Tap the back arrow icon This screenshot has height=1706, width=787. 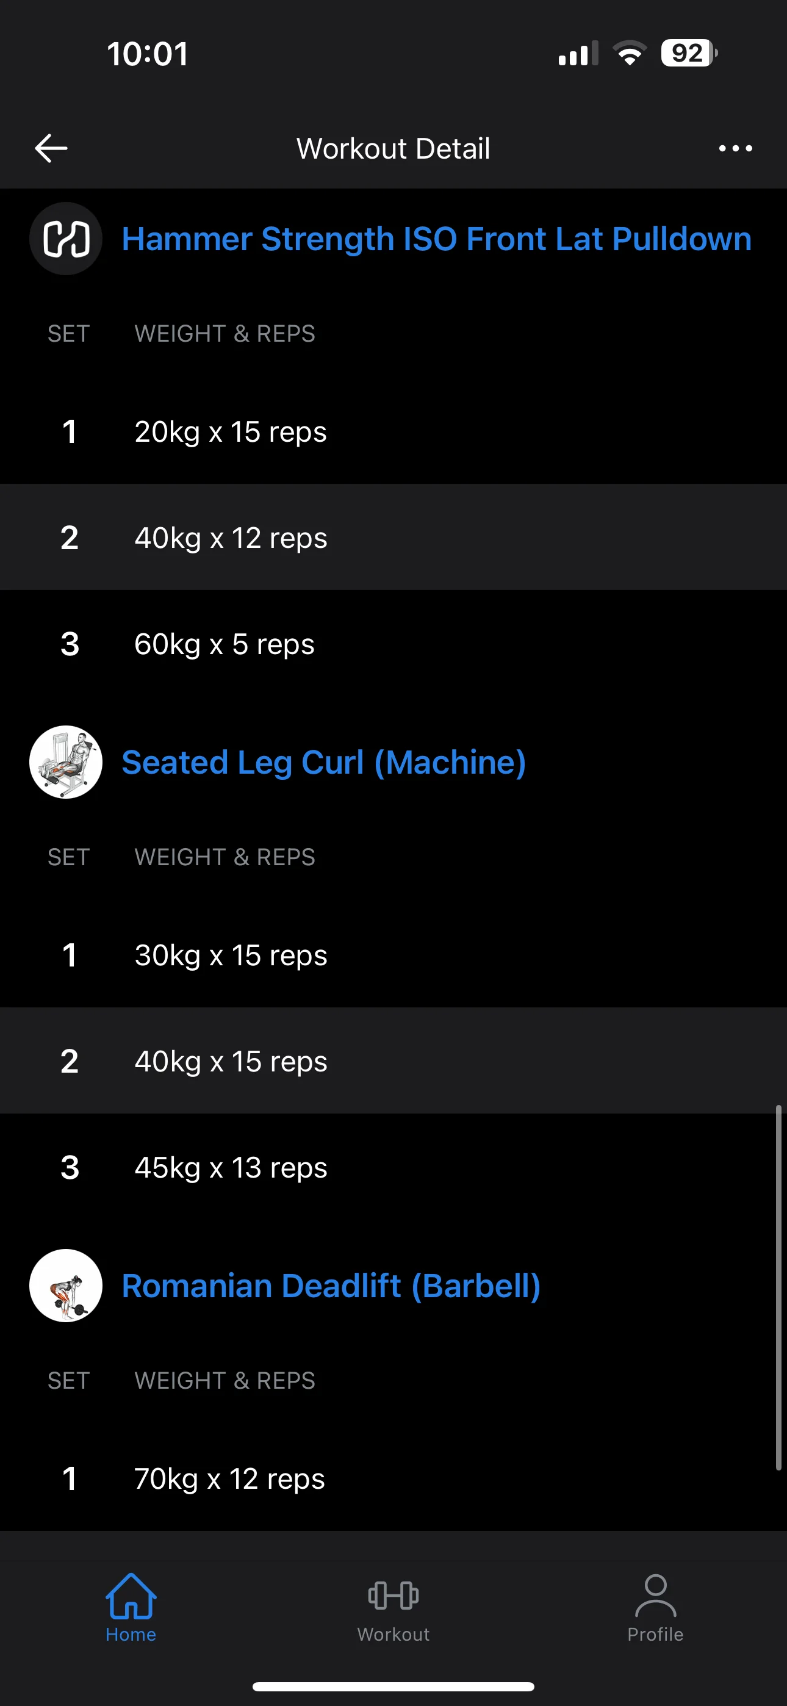[x=51, y=148]
